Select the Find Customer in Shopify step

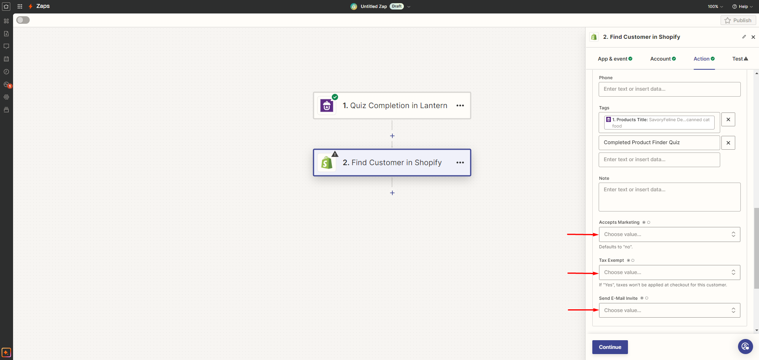pos(392,162)
